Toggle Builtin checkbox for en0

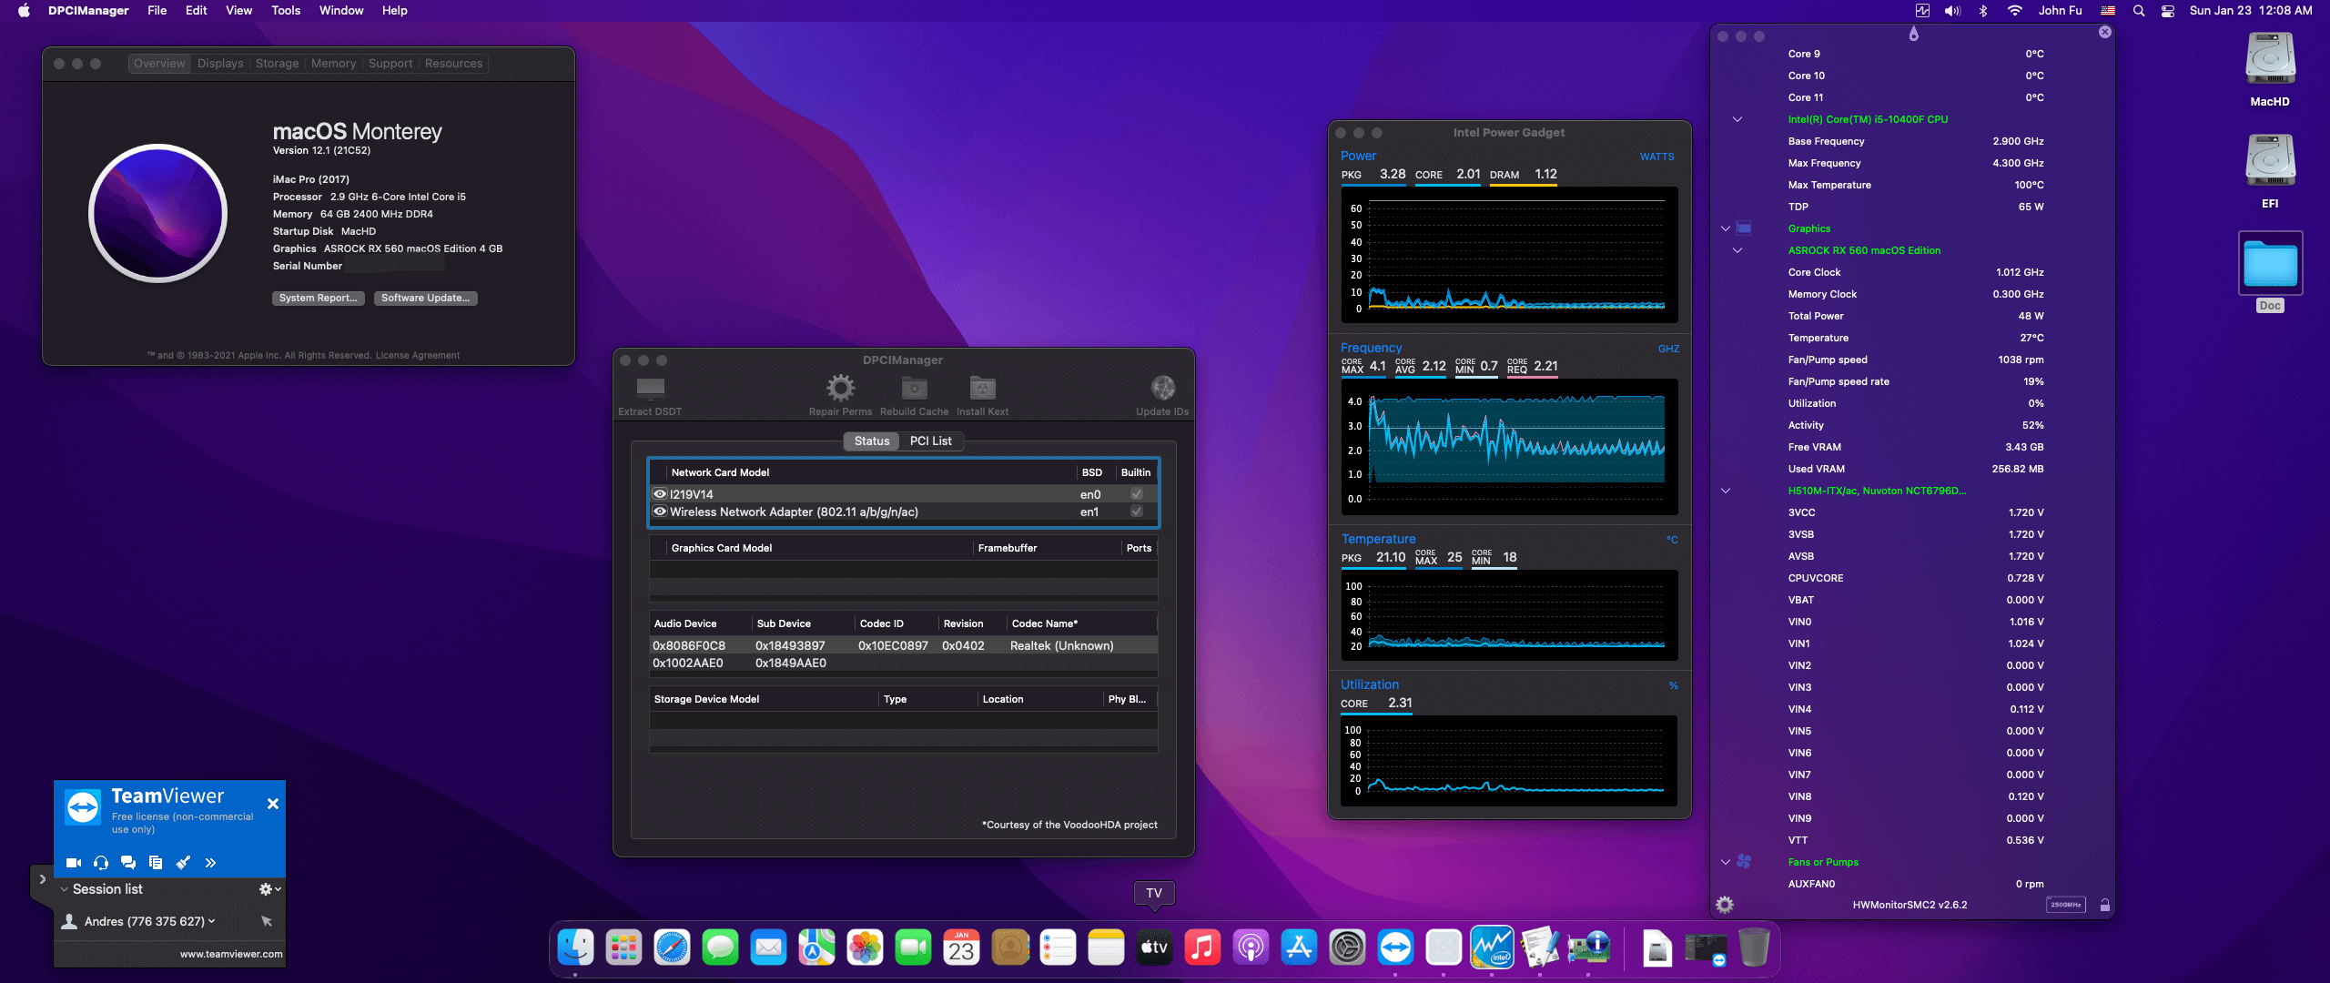click(x=1136, y=494)
